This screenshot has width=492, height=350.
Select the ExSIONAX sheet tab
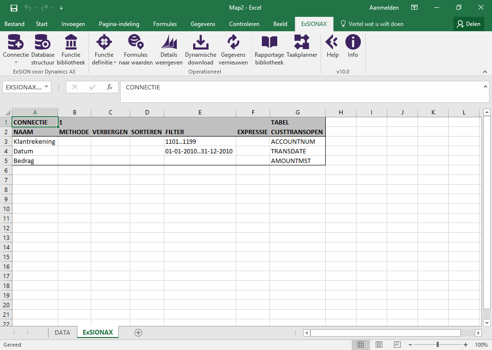click(98, 332)
